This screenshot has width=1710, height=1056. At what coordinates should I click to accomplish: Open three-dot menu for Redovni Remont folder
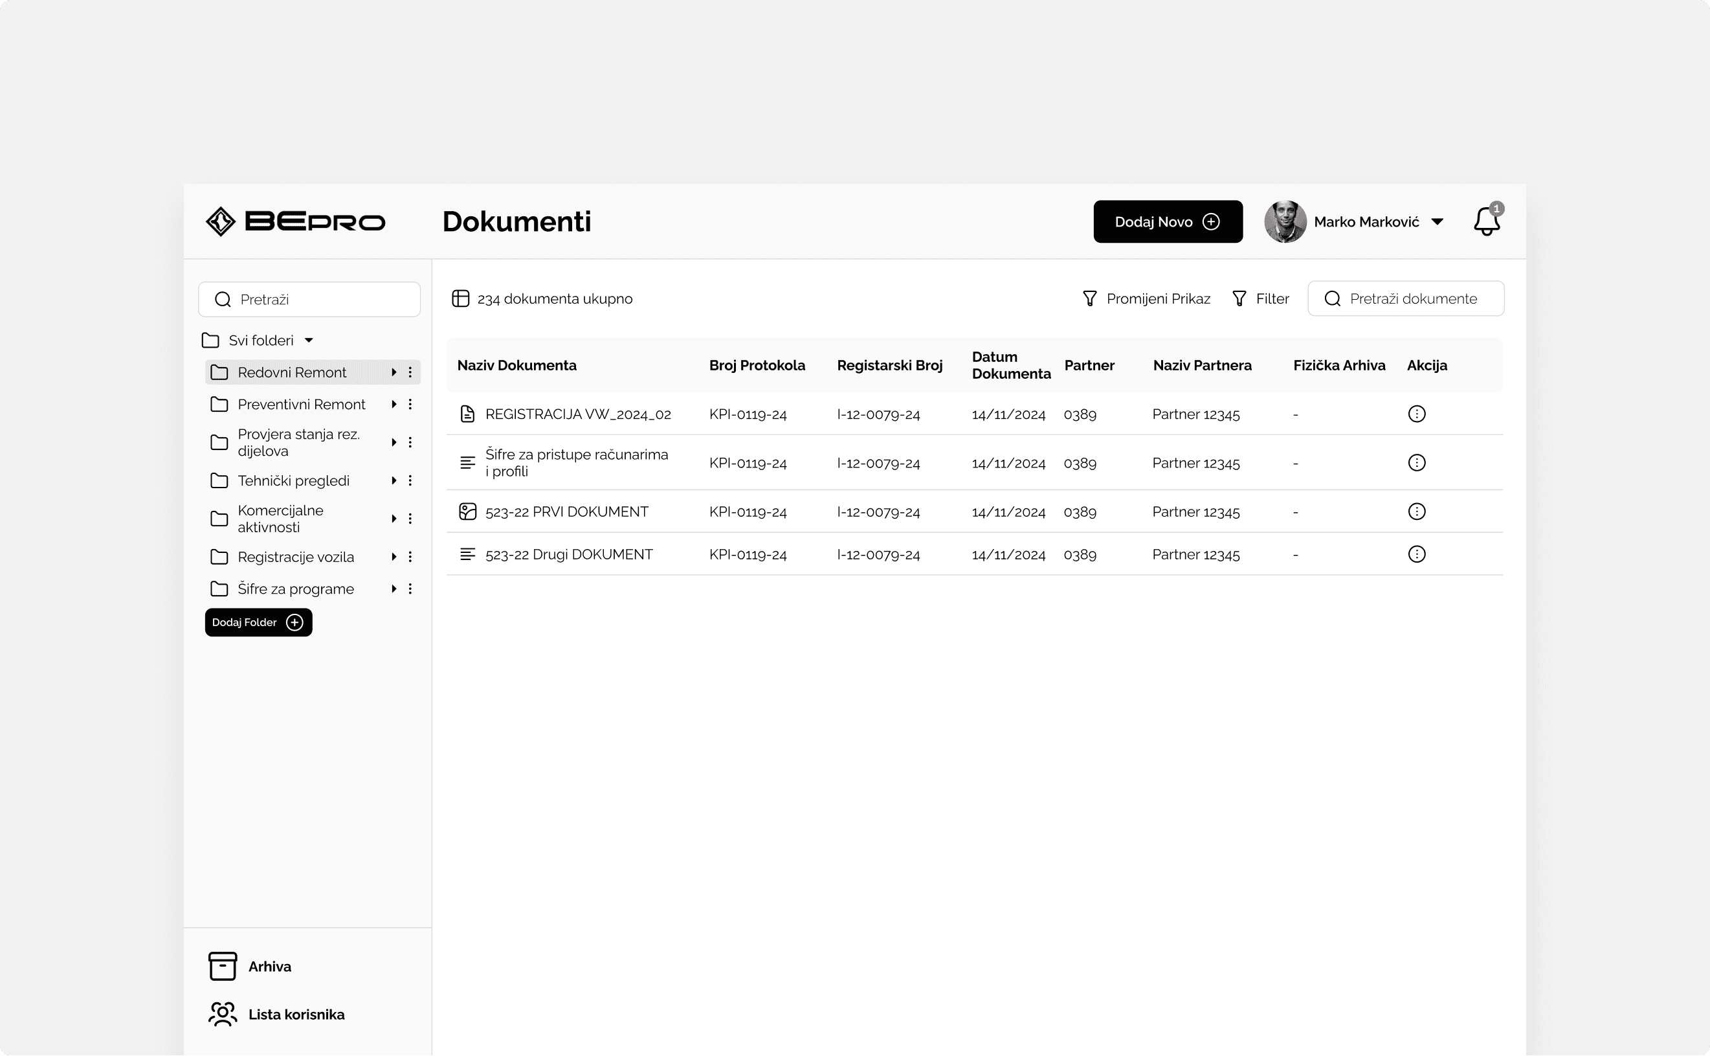[x=410, y=372]
